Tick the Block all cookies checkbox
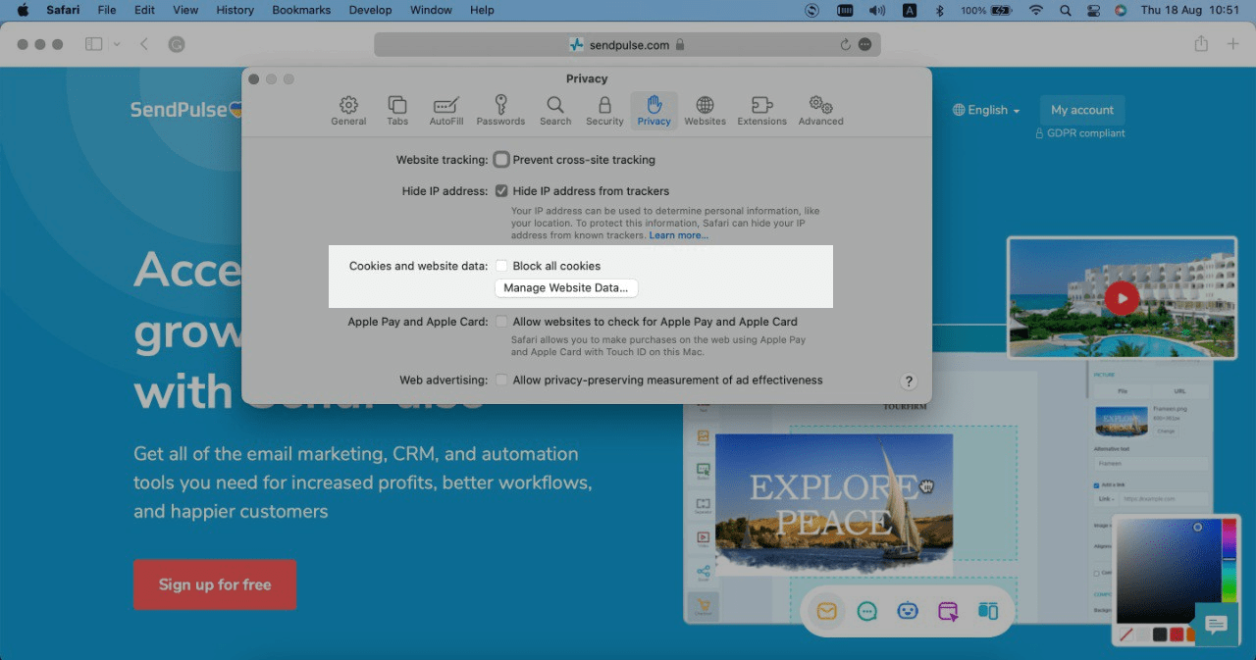 click(501, 266)
